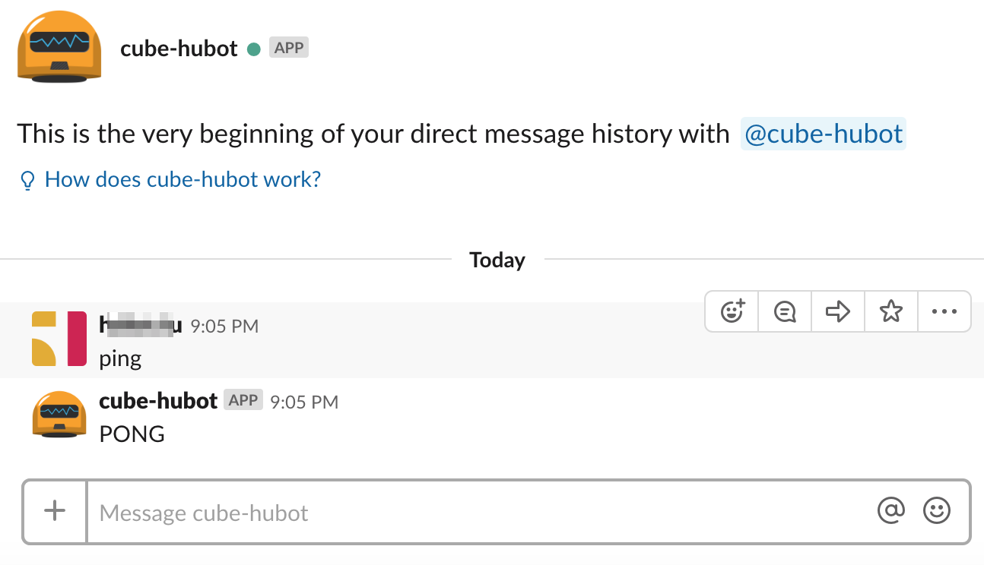984x565 pixels.
Task: Start a thread on the ping message
Action: click(785, 311)
